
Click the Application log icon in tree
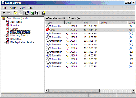8,22
